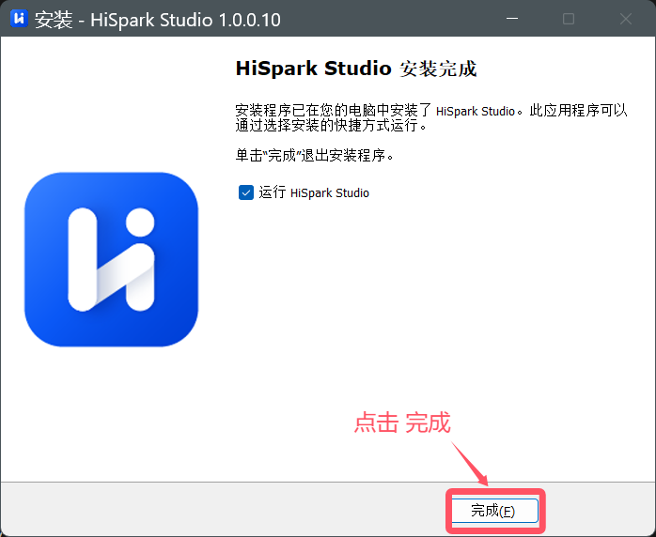This screenshot has height=537, width=656.
Task: Close the HiSpark Studio installer window
Action: coord(626,19)
